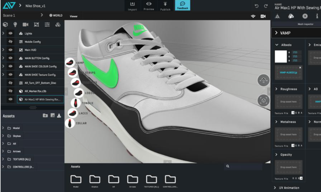Toggle visibility of MAIN SHOE COLOUR Config
Viewport: 321px width, 192px height.
pyautogui.click(x=10, y=66)
